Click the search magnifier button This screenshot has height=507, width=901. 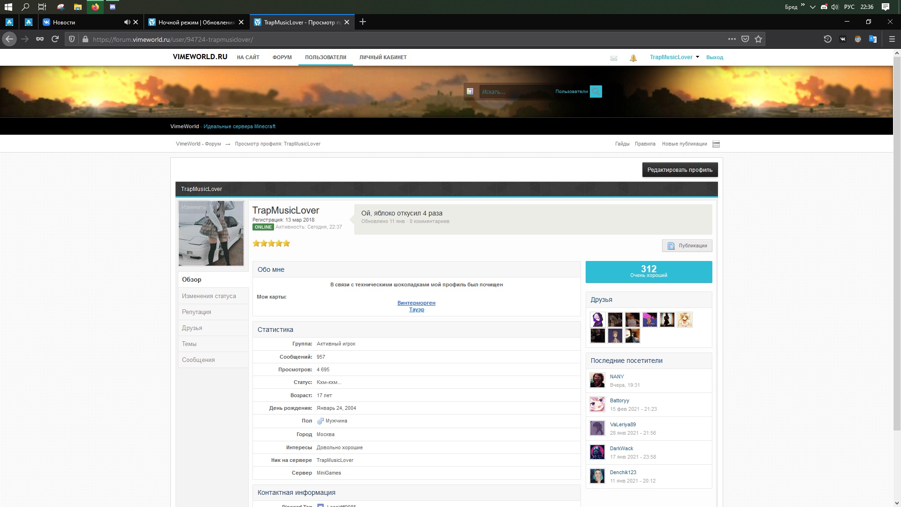point(596,92)
